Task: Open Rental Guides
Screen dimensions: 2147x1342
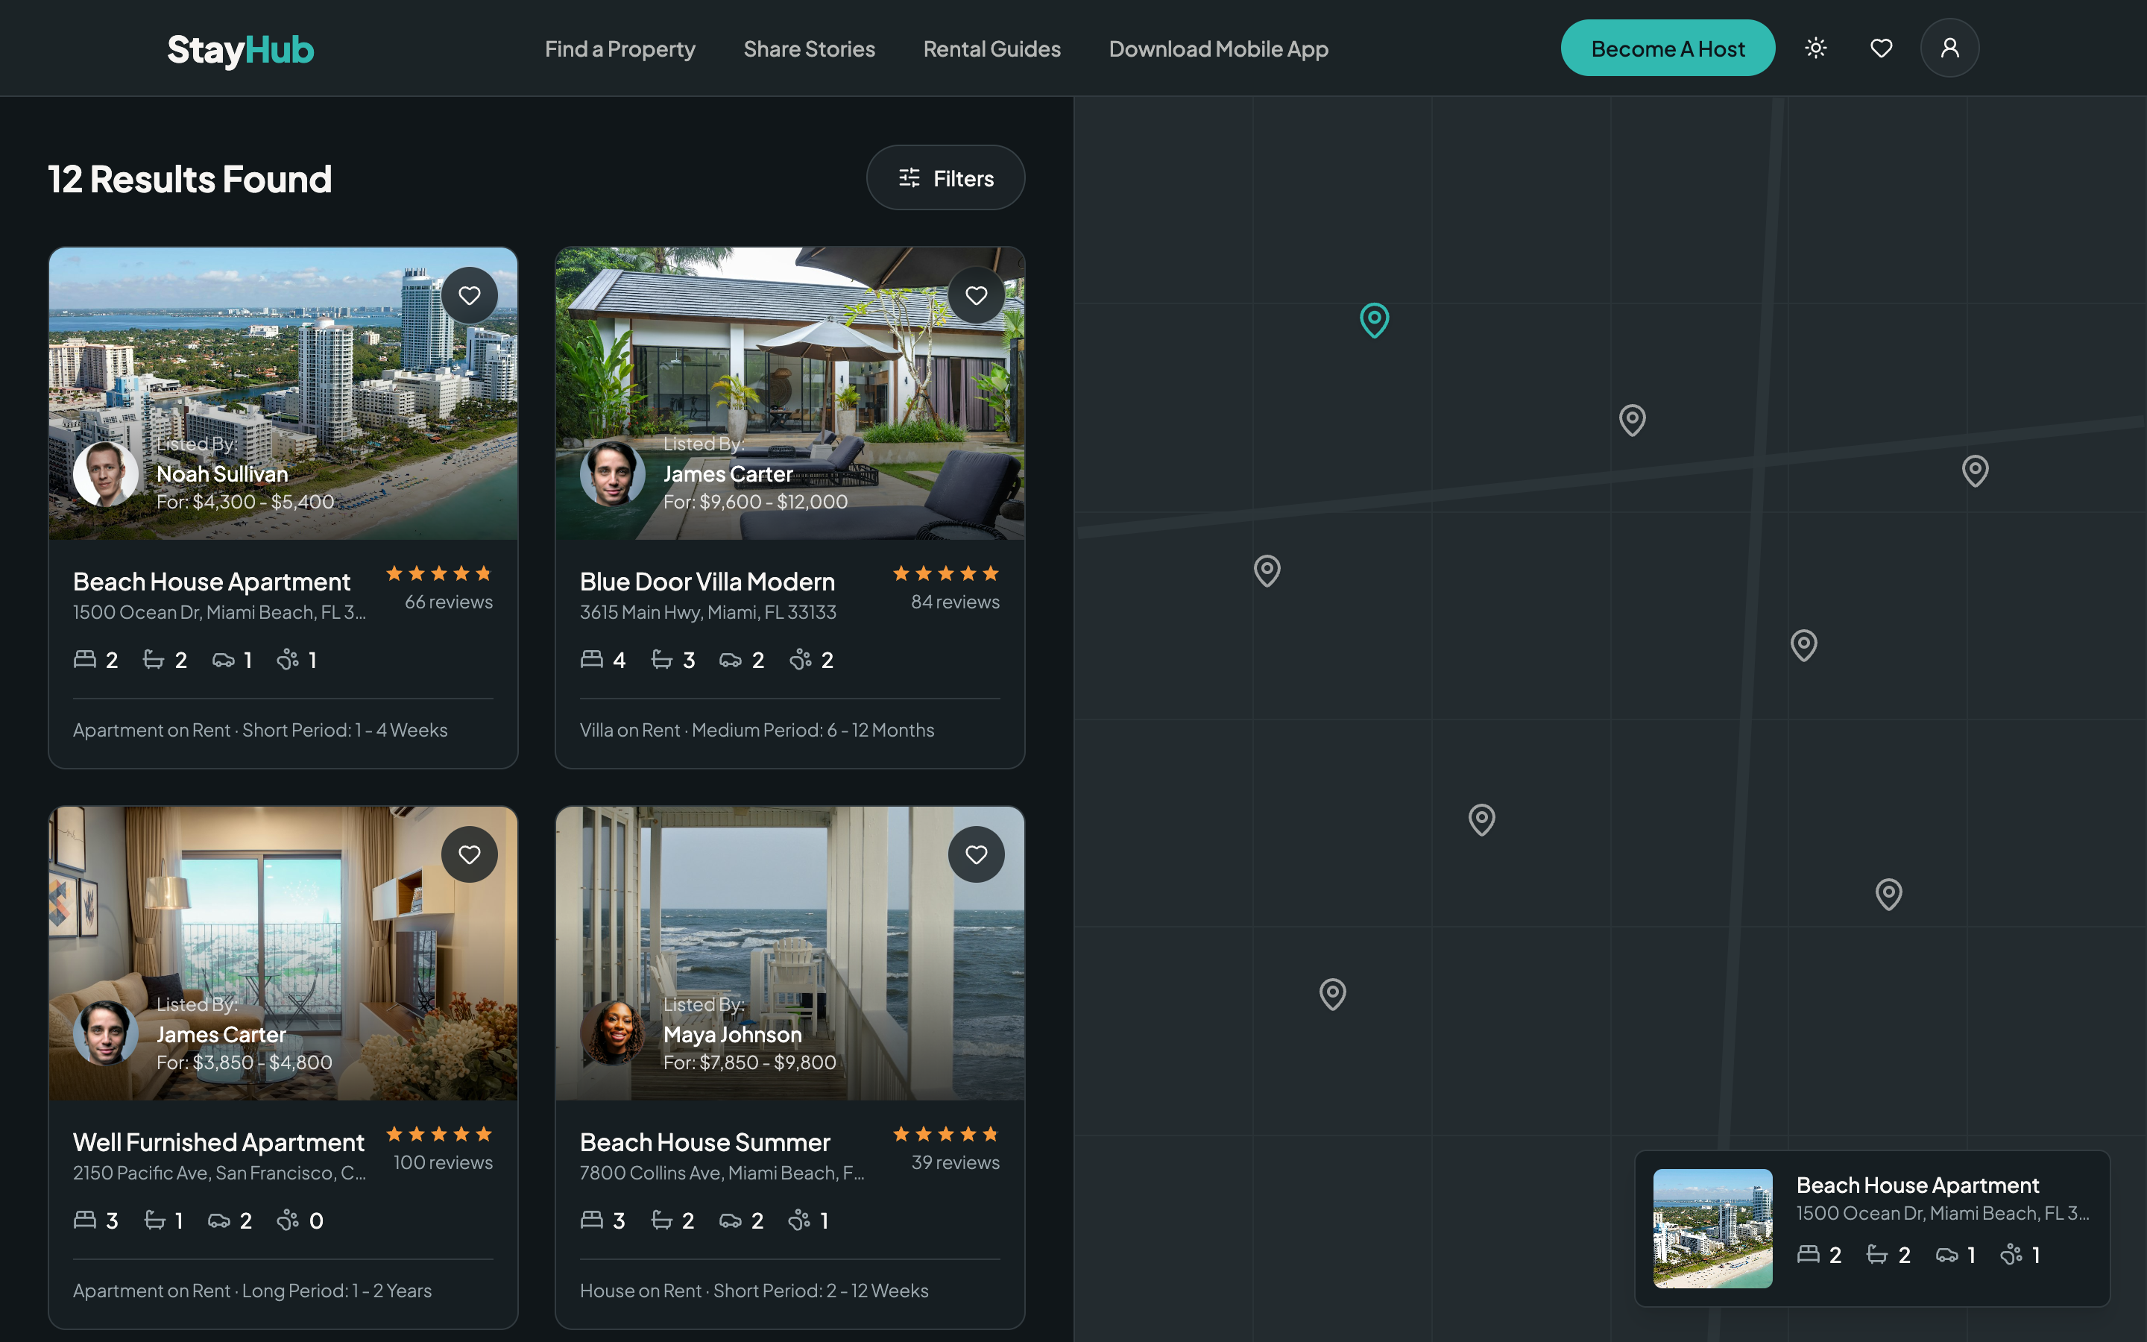Action: pos(992,48)
